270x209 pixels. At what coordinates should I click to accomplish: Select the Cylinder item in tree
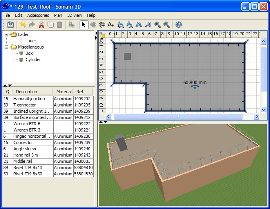33,59
